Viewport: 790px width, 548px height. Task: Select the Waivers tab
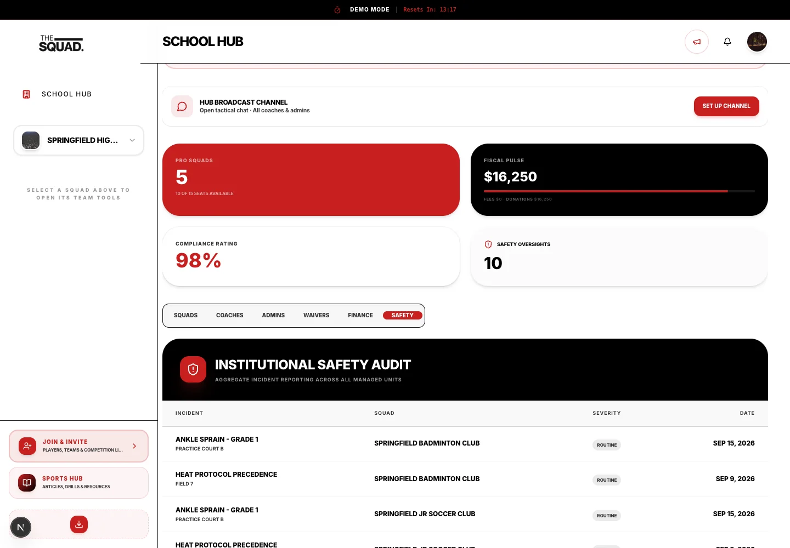pyautogui.click(x=317, y=316)
